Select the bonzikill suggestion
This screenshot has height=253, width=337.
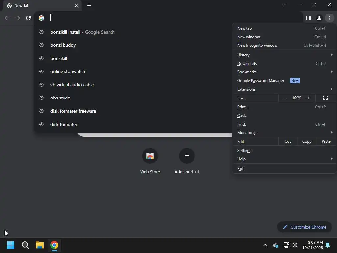(133, 58)
